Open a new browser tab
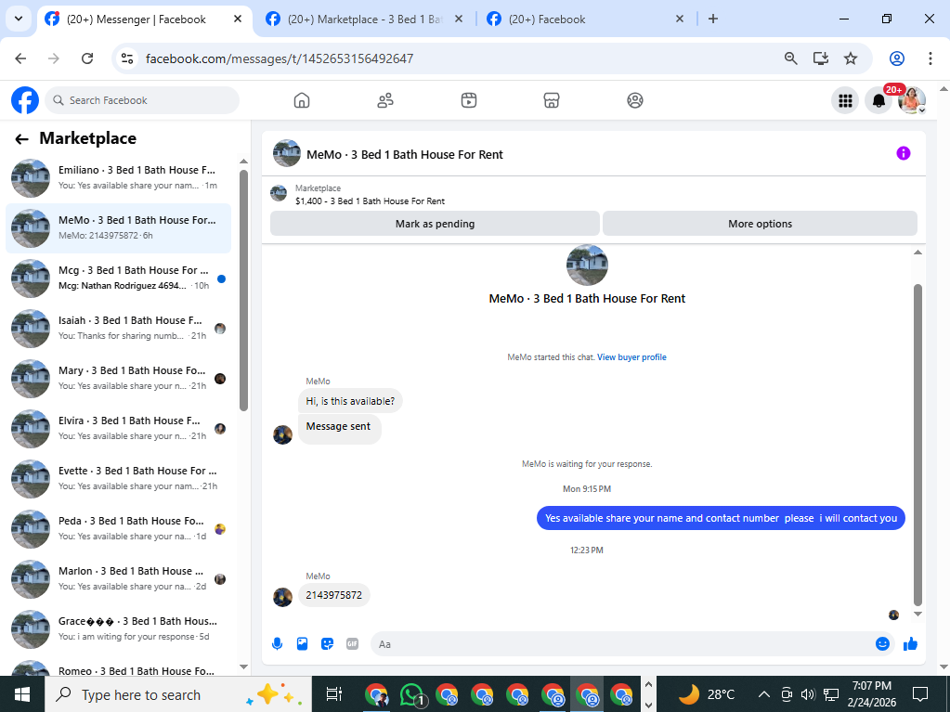This screenshot has width=950, height=712. click(713, 19)
